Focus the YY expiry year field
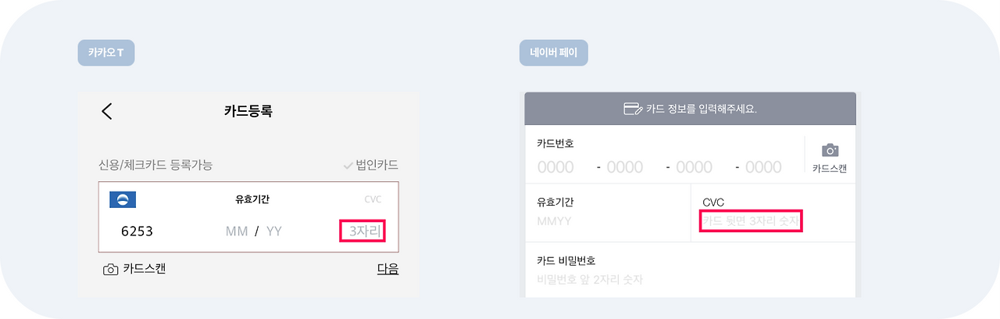1000x319 pixels. coord(273,231)
